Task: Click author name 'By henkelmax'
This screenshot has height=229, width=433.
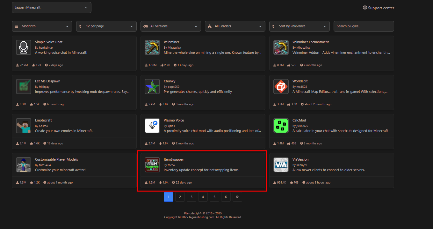Action: click(x=44, y=48)
